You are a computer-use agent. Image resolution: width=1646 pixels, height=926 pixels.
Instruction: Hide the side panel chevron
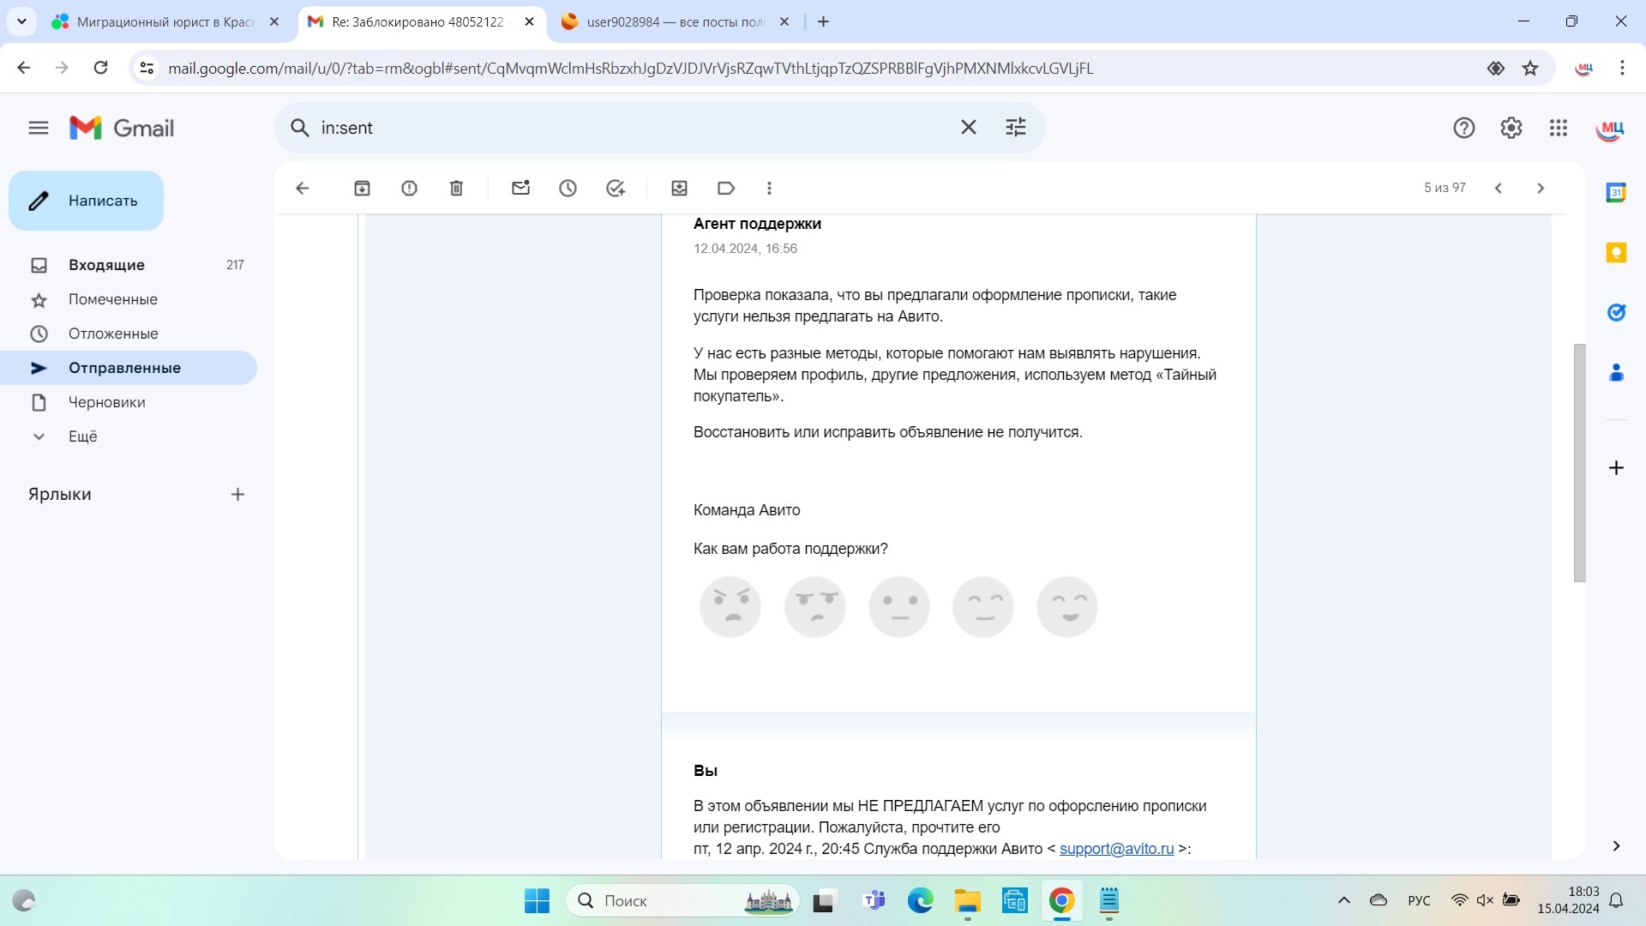tap(1616, 846)
